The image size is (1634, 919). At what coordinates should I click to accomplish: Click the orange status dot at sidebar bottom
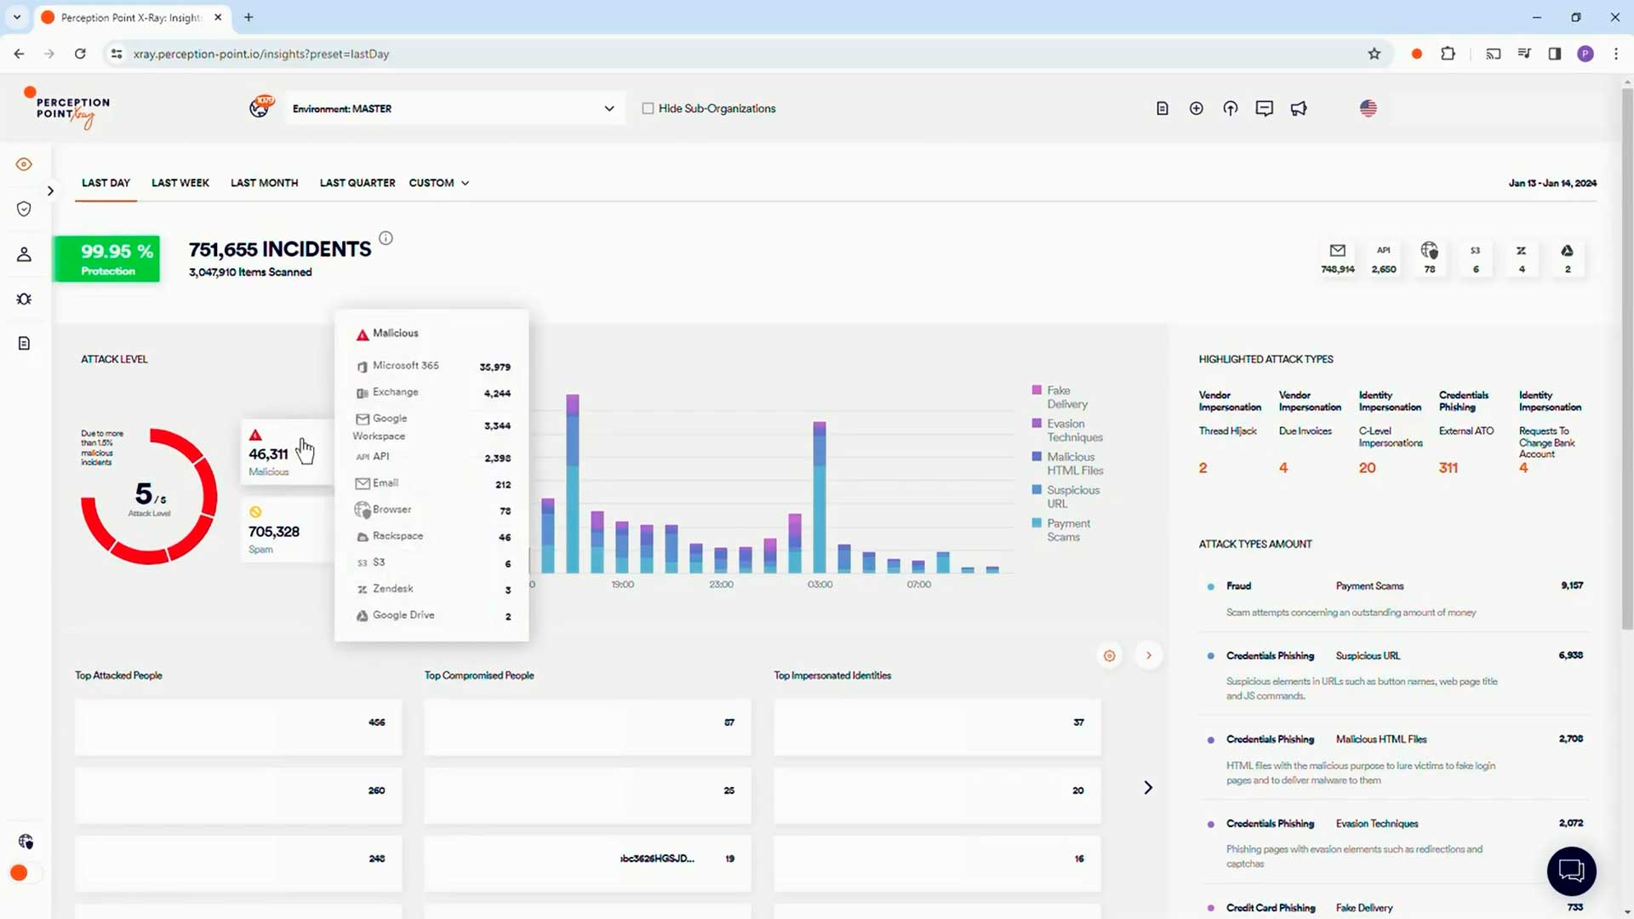tap(19, 873)
